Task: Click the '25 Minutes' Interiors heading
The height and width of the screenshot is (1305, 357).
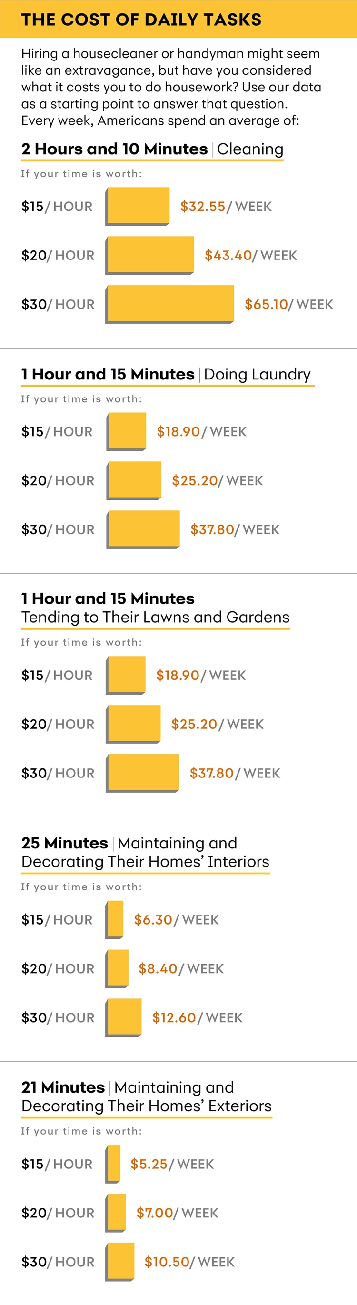Action: pos(145,852)
